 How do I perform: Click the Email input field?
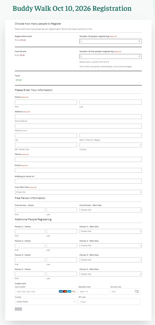tap(78, 170)
